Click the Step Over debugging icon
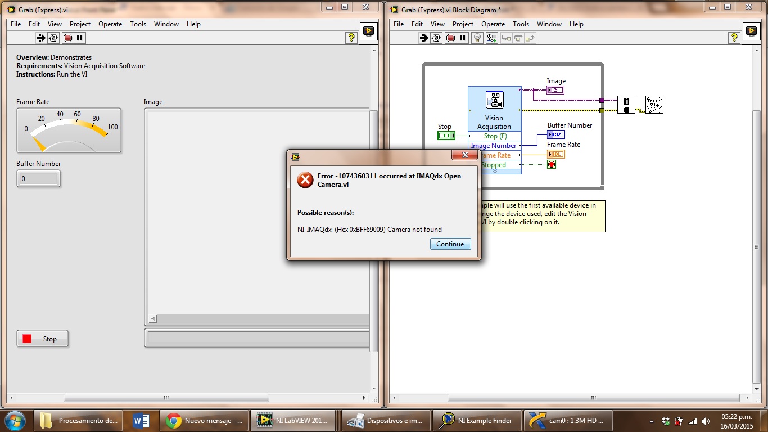 tap(518, 38)
